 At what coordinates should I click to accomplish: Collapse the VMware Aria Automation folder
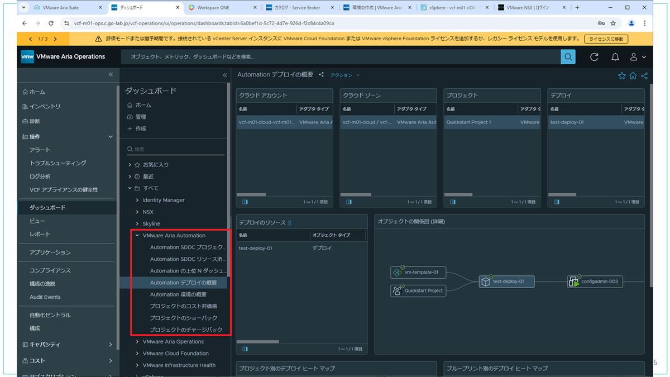click(x=137, y=236)
